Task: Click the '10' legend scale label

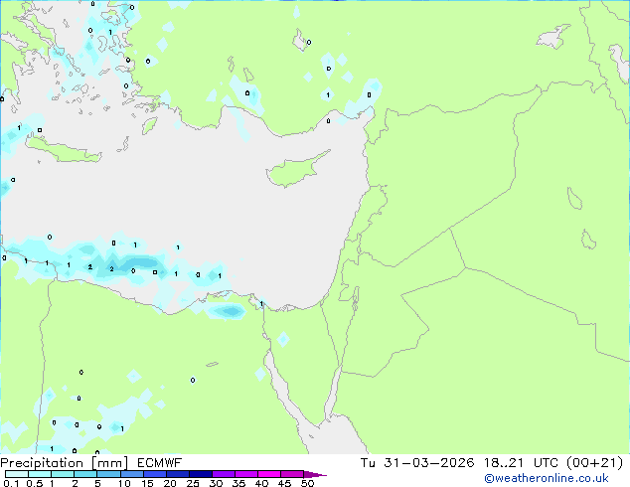Action: (x=124, y=483)
